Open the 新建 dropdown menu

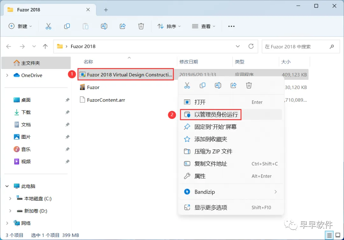click(20, 26)
